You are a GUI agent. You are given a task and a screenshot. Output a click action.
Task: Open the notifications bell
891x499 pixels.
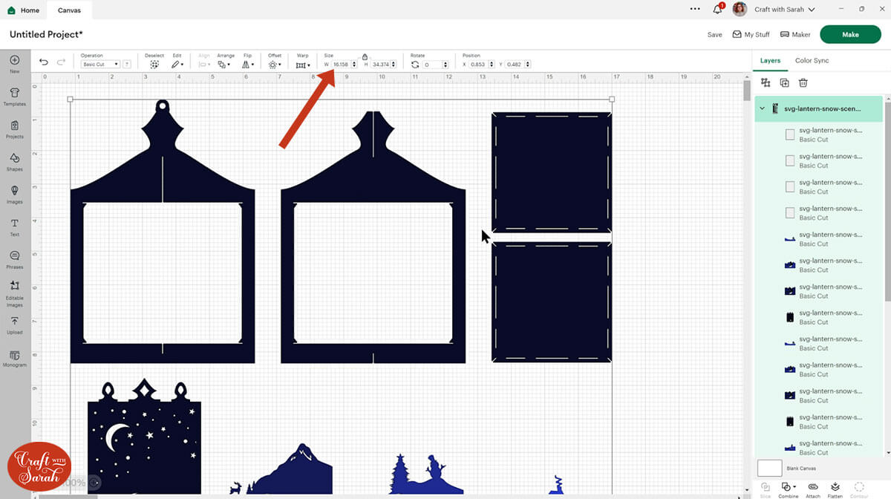point(717,10)
